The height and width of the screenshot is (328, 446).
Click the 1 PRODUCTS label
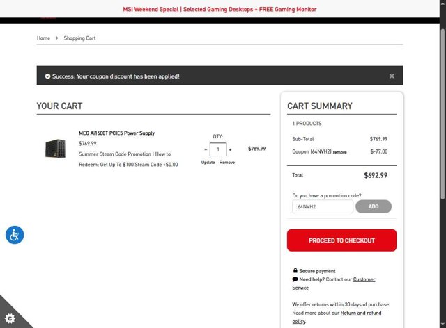tap(307, 124)
